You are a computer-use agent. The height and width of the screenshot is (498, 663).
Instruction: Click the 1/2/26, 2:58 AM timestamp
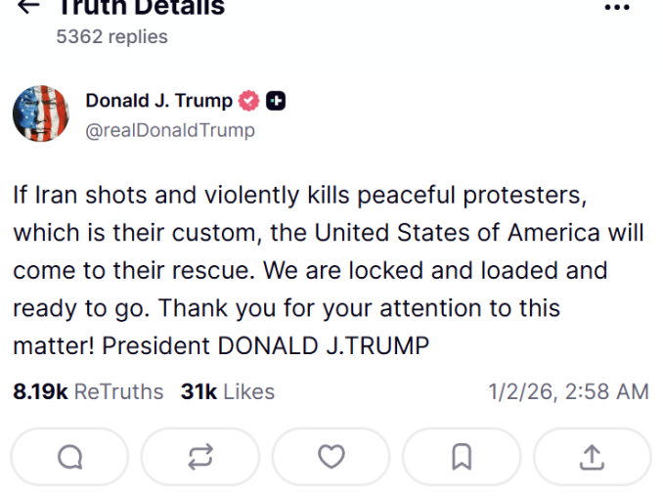pos(568,392)
